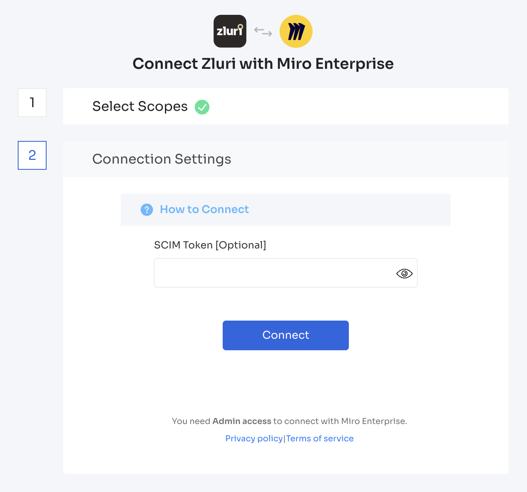The height and width of the screenshot is (492, 527).
Task: Click the two-way arrows between logos
Action: [x=263, y=31]
